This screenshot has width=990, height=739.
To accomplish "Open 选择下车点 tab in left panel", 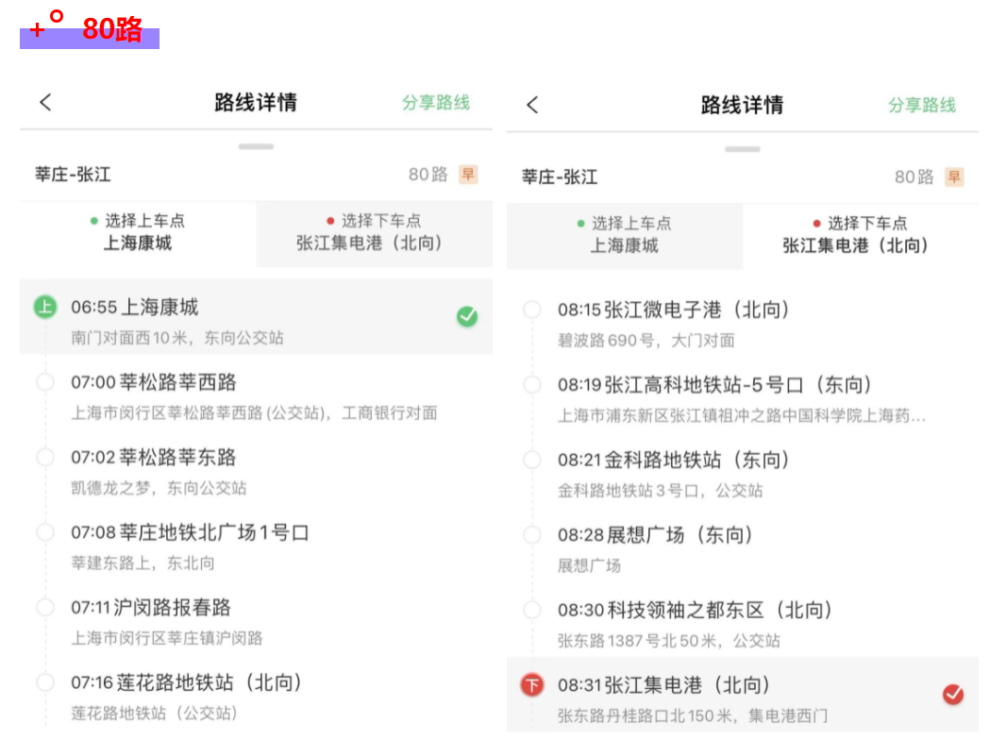I will (375, 232).
